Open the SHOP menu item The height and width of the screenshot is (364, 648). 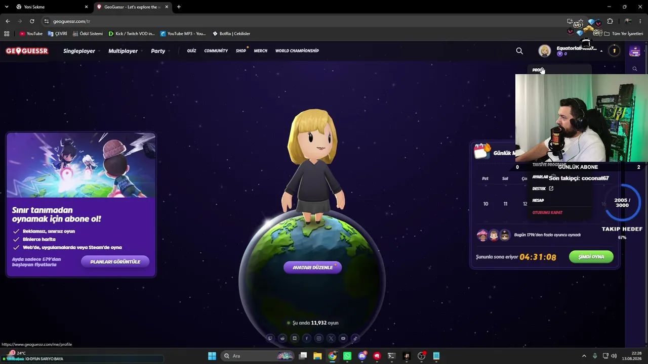pyautogui.click(x=241, y=51)
